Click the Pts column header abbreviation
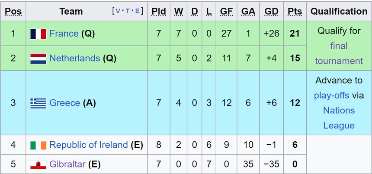 (295, 11)
